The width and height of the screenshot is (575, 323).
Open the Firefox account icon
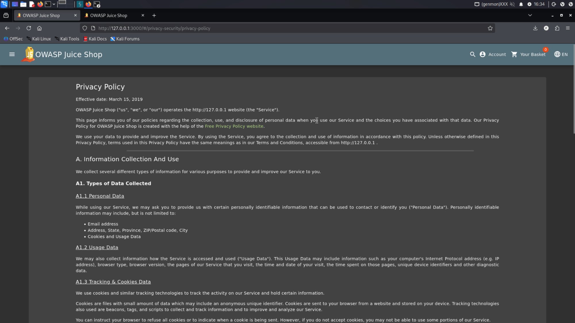(x=546, y=28)
